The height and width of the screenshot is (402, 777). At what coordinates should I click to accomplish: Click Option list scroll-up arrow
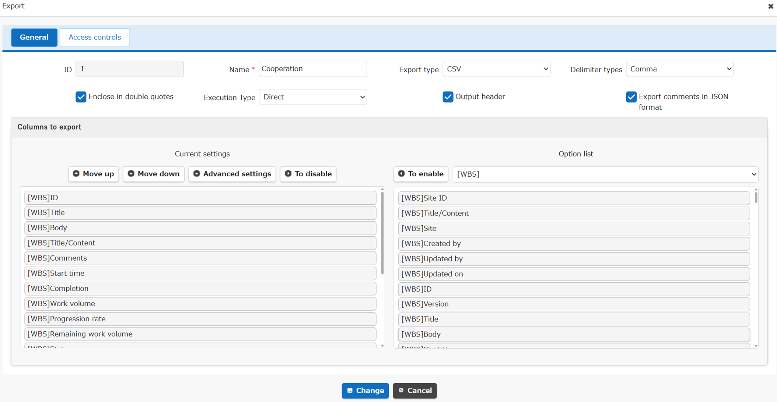(756, 190)
